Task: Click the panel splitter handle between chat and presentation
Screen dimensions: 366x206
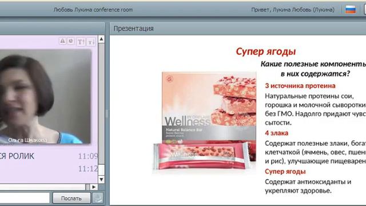Action: coord(107,114)
